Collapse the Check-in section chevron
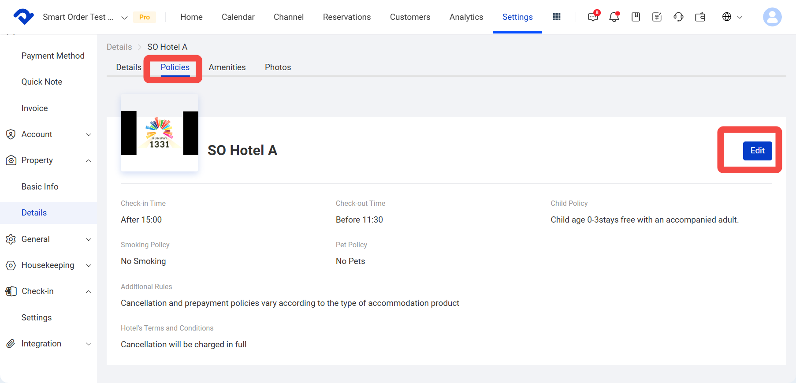 pyautogui.click(x=89, y=291)
